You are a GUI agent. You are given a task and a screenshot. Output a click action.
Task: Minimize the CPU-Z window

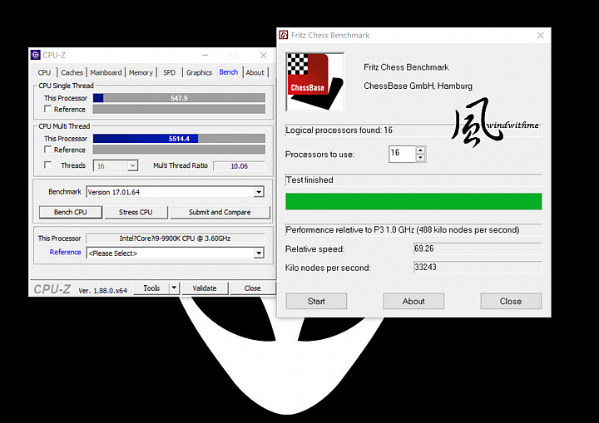(205, 56)
